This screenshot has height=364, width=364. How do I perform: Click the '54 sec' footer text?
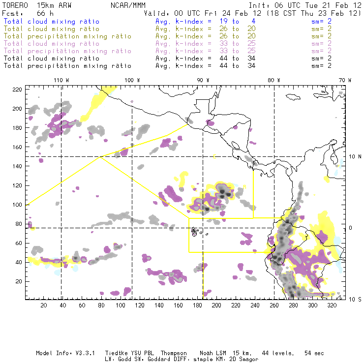coord(314,353)
